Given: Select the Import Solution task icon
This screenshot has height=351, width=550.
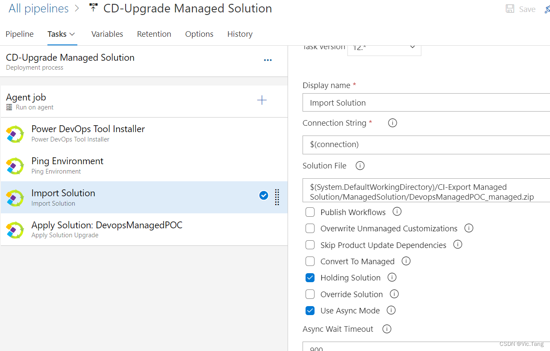Looking at the screenshot, I should 15,198.
